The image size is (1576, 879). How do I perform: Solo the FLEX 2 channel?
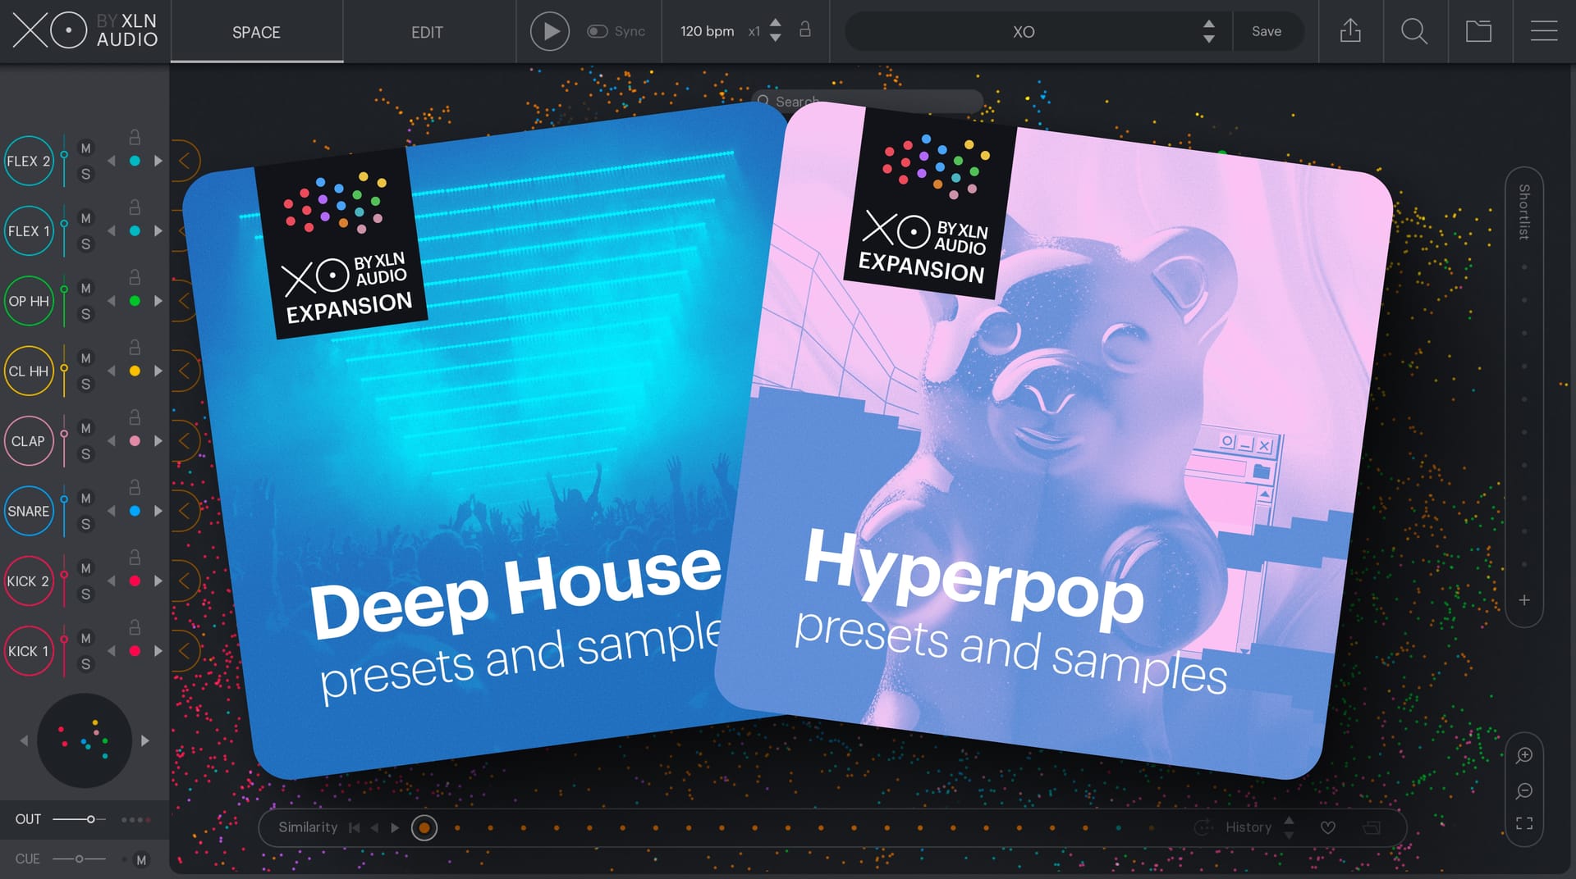point(85,174)
